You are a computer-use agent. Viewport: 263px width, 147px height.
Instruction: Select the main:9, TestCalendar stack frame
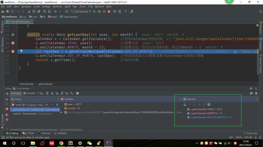click(33, 114)
